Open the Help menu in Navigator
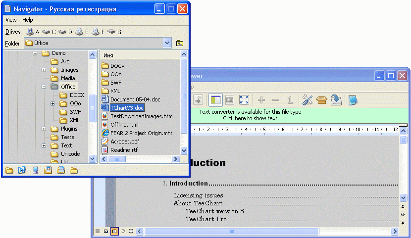The image size is (411, 238). pyautogui.click(x=28, y=20)
